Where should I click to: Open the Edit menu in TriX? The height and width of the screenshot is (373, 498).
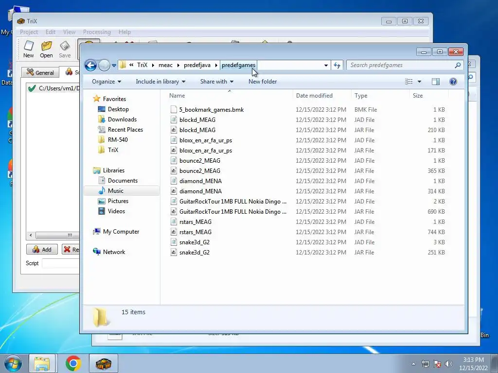tap(50, 32)
